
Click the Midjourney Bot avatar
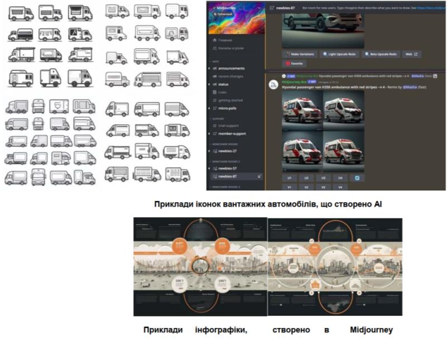(273, 84)
